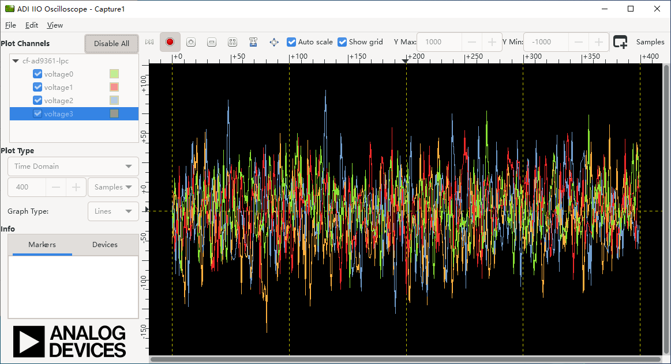
Task: Click the zoom to fit icon
Action: pos(233,42)
